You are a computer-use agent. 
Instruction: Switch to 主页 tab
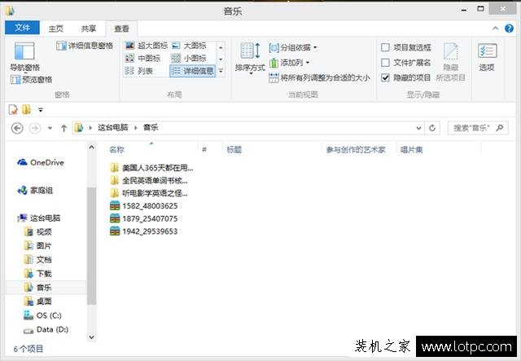(x=56, y=29)
